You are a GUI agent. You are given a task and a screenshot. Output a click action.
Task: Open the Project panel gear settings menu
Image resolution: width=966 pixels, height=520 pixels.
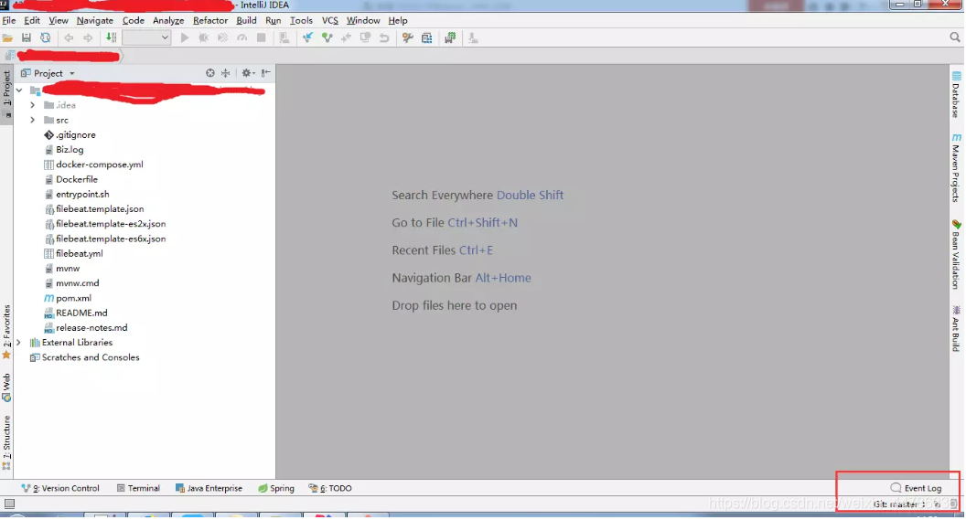click(x=248, y=73)
